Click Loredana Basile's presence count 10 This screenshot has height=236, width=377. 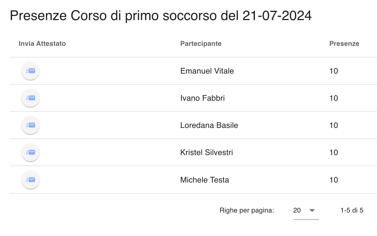tap(334, 125)
